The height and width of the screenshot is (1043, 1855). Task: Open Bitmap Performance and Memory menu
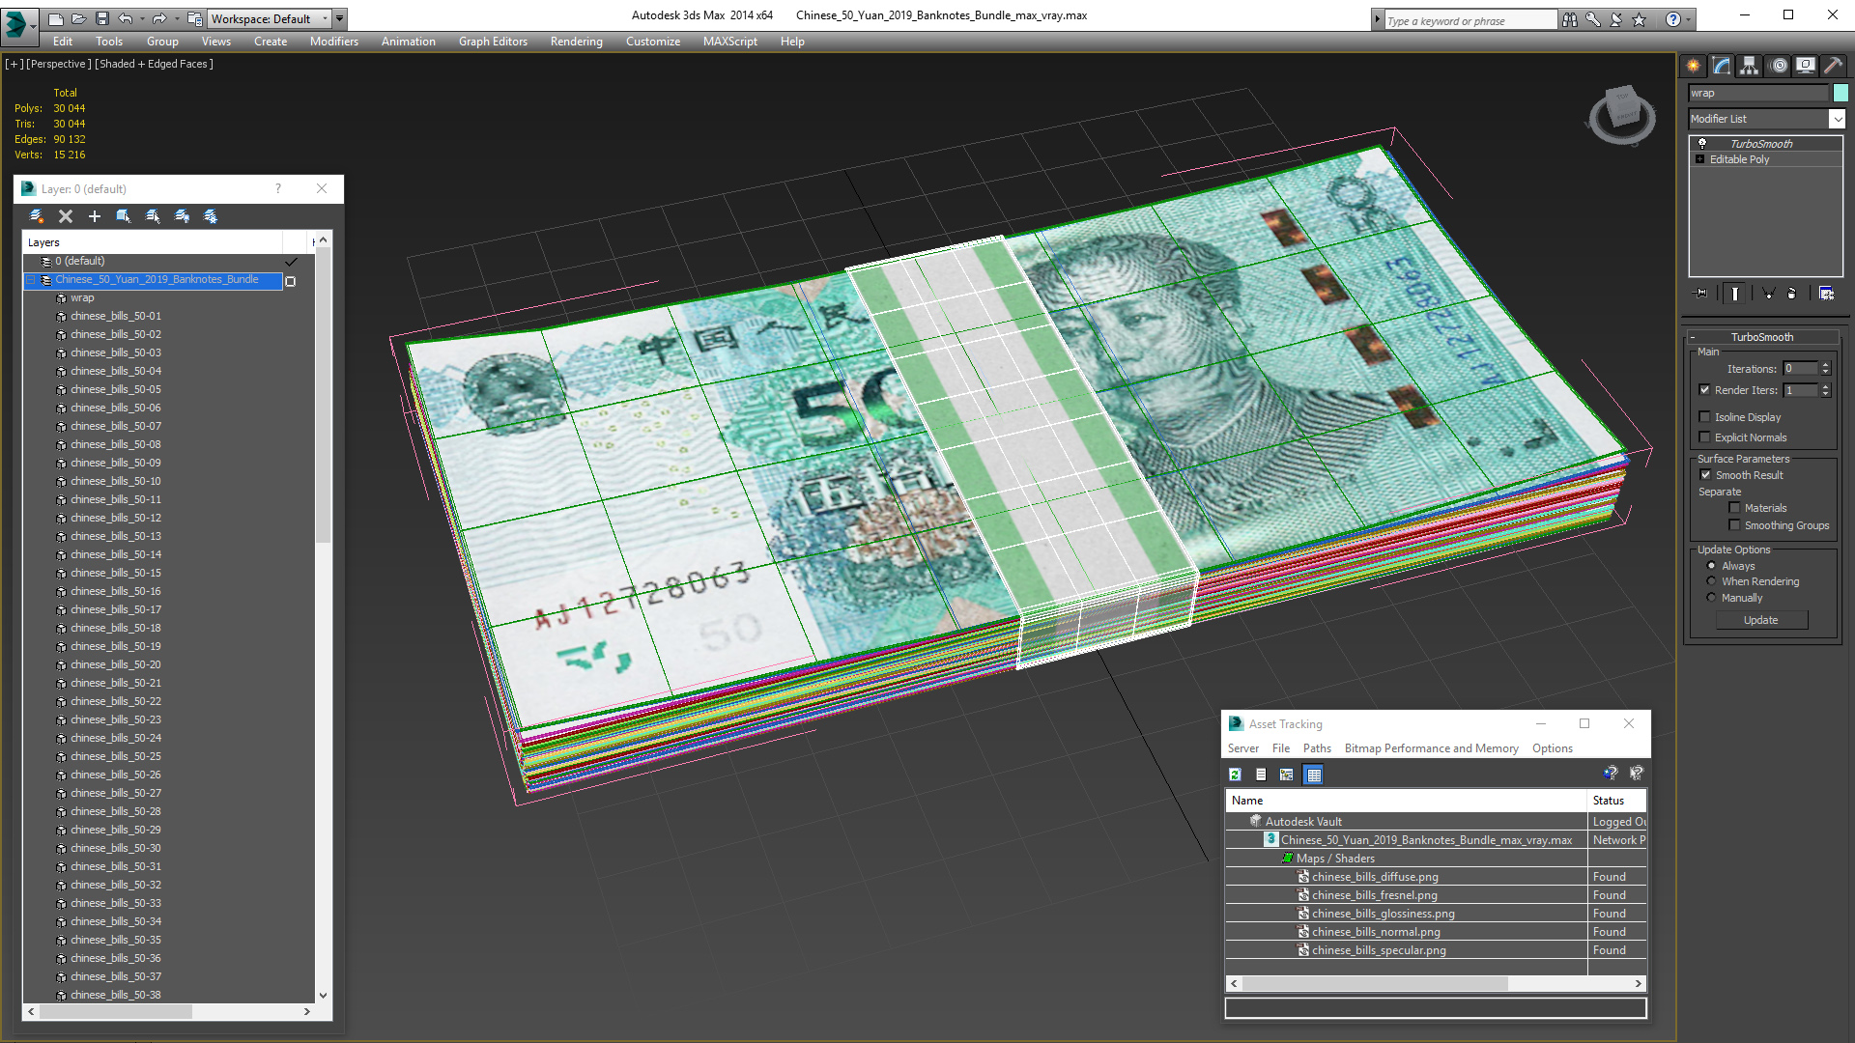click(x=1431, y=748)
